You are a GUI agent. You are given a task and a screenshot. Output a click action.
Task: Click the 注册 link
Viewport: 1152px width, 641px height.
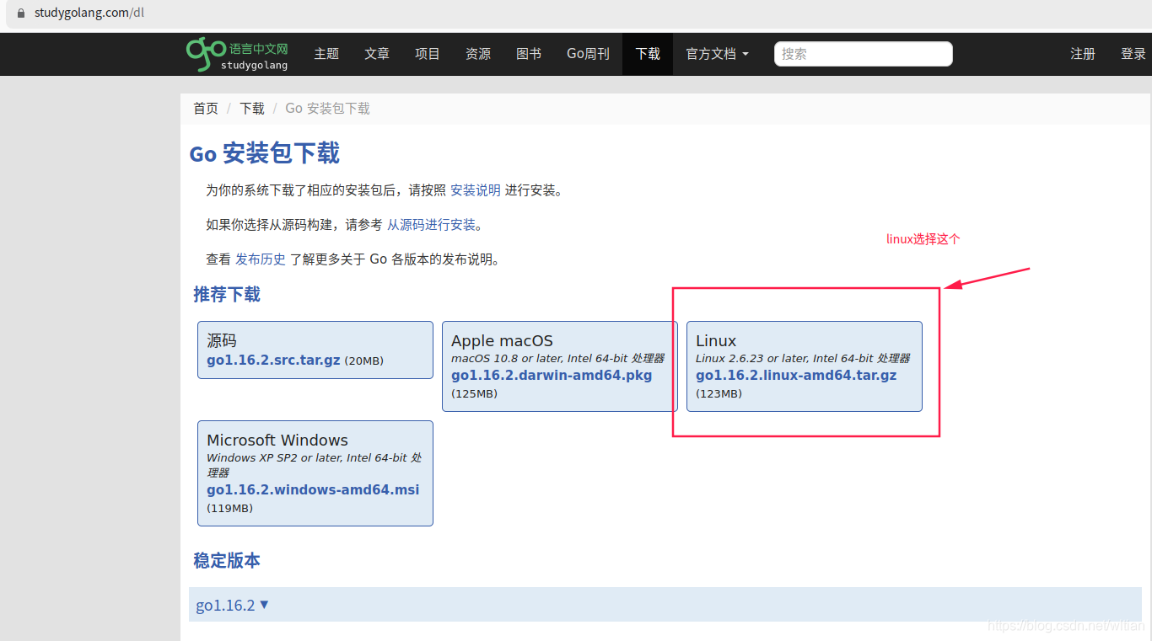point(1083,54)
